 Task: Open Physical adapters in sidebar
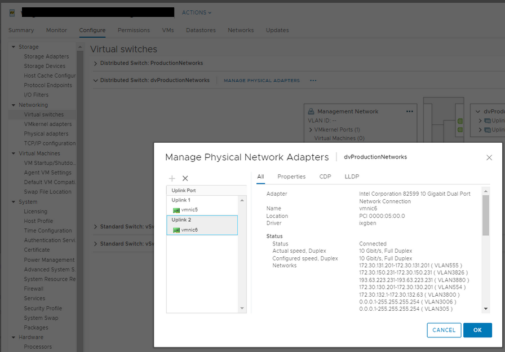[46, 134]
